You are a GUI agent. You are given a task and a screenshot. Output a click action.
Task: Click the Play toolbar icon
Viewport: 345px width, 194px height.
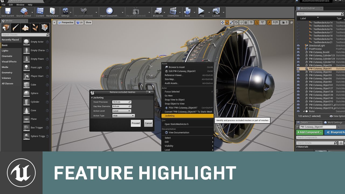click(202, 11)
